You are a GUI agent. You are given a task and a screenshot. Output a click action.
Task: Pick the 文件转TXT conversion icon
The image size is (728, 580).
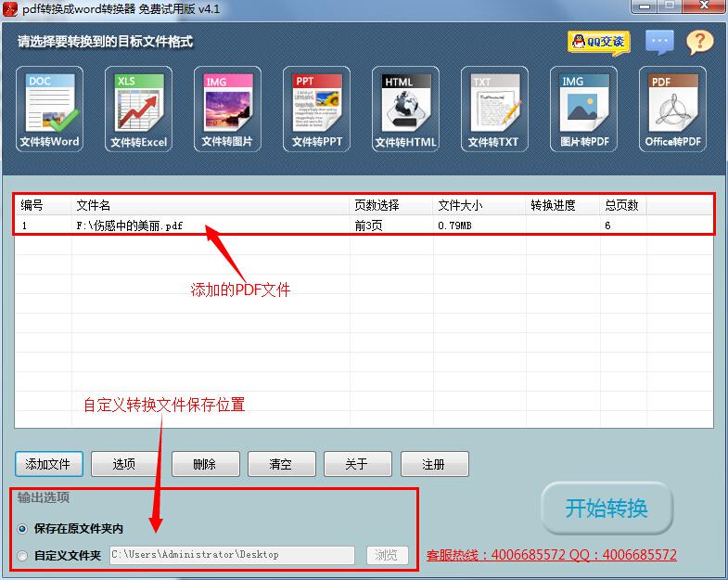(494, 109)
